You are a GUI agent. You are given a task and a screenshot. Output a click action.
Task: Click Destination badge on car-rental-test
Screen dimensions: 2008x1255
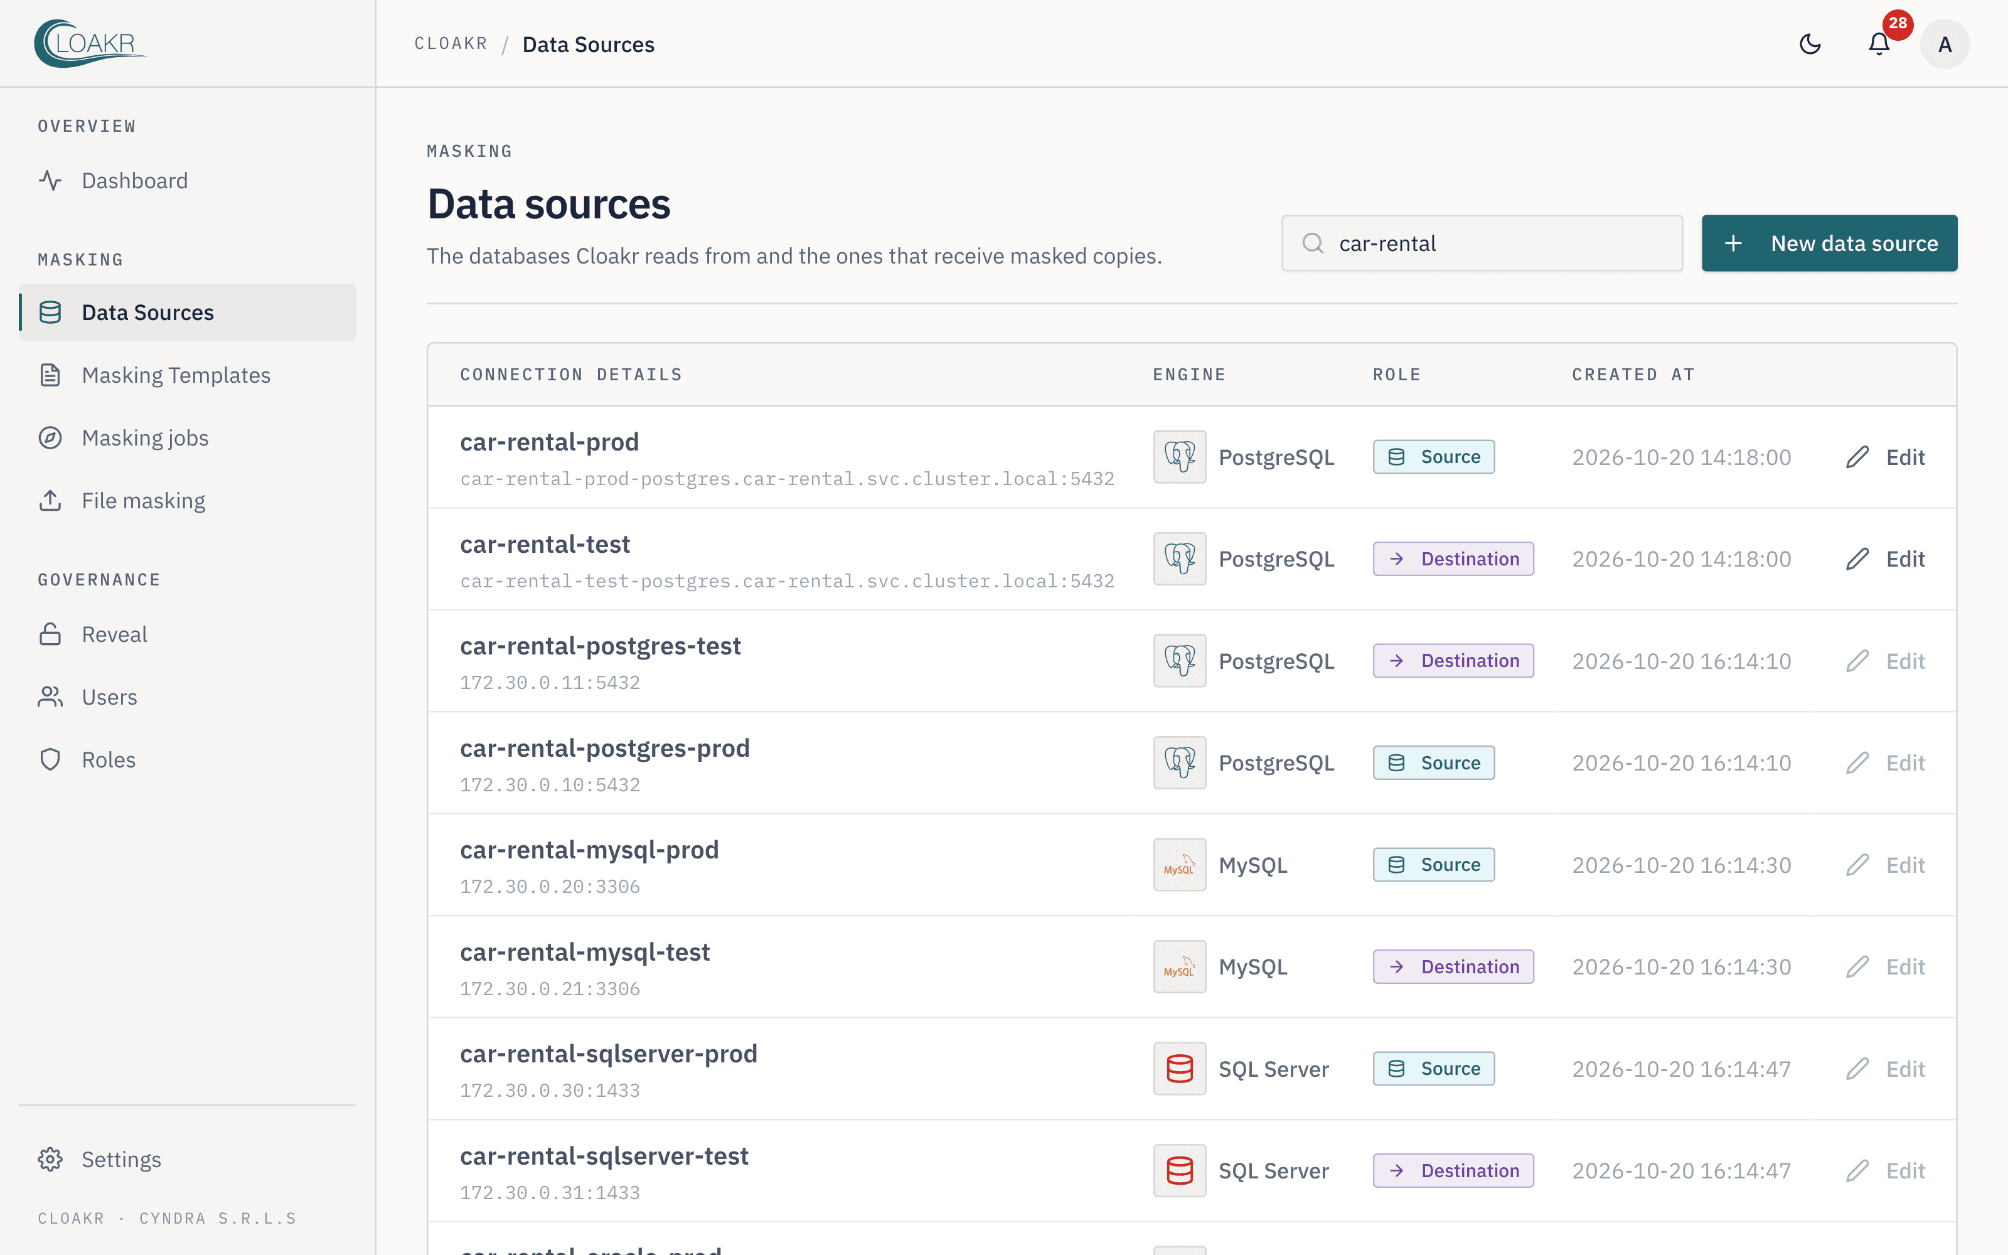(x=1453, y=558)
